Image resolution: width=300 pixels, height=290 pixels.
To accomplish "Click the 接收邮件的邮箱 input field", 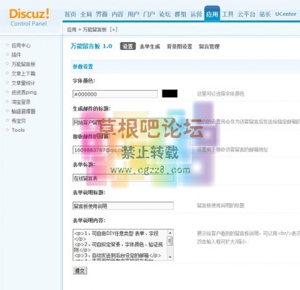I will 123,150.
